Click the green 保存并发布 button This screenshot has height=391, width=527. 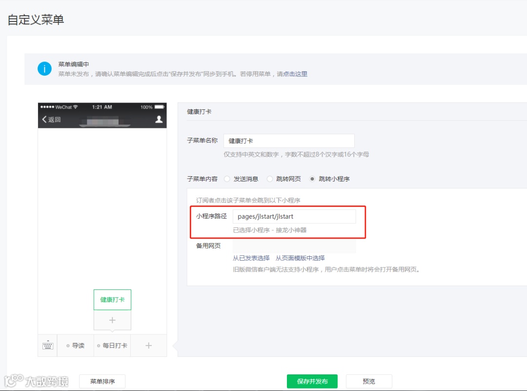coord(311,381)
